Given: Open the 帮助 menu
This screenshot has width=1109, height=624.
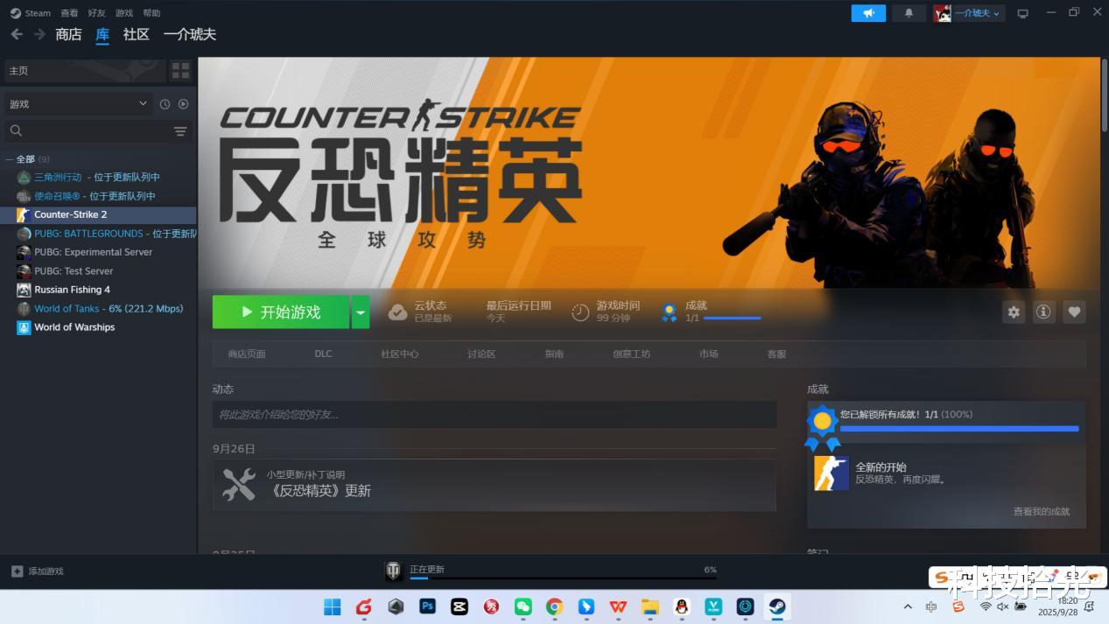Looking at the screenshot, I should coord(151,13).
